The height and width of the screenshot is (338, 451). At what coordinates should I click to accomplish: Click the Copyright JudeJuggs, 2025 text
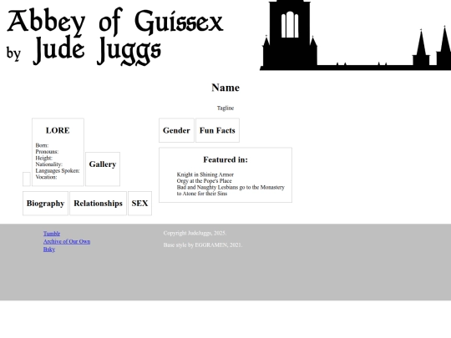[195, 233]
